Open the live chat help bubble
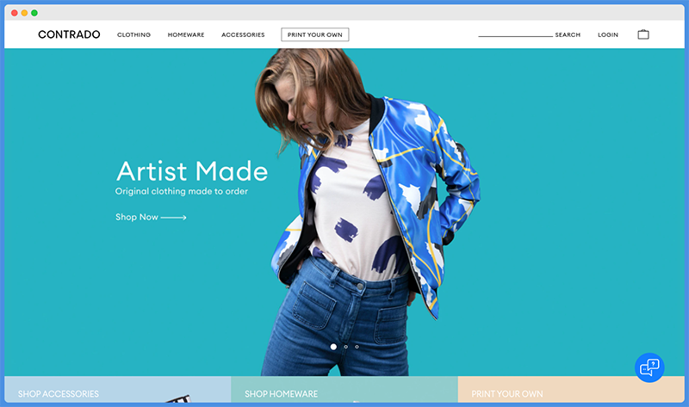 coord(649,367)
